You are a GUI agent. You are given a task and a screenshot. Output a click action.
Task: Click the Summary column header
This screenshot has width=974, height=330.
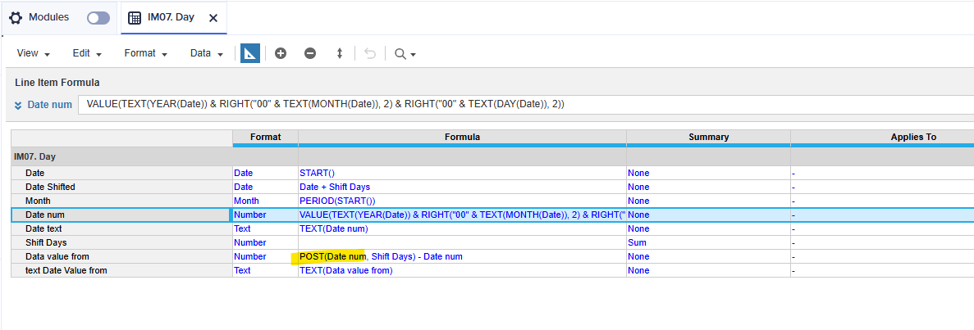click(708, 137)
